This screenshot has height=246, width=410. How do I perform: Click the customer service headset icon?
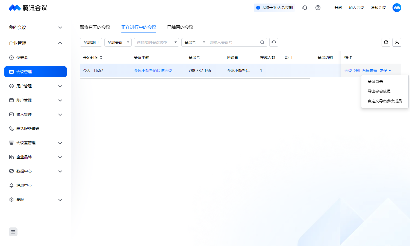pos(305,8)
